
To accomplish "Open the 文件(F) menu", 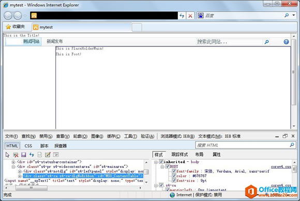I will click(x=11, y=136).
